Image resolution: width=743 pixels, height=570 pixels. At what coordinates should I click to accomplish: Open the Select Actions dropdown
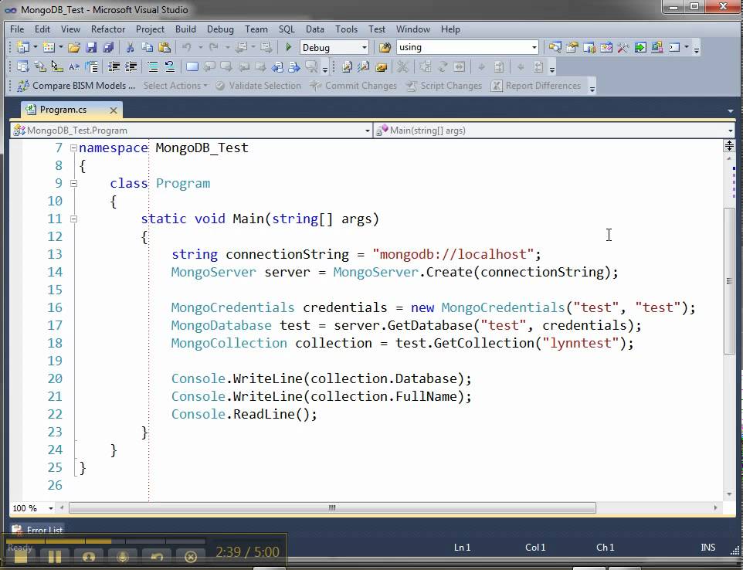[175, 86]
